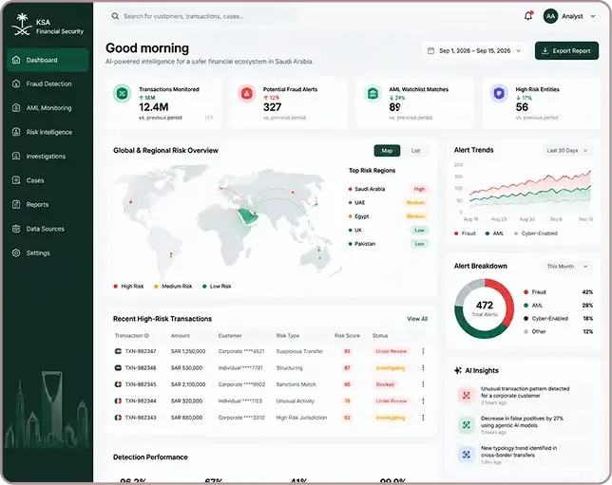
Task: Open row menu for TXN-982344
Action: 423,401
